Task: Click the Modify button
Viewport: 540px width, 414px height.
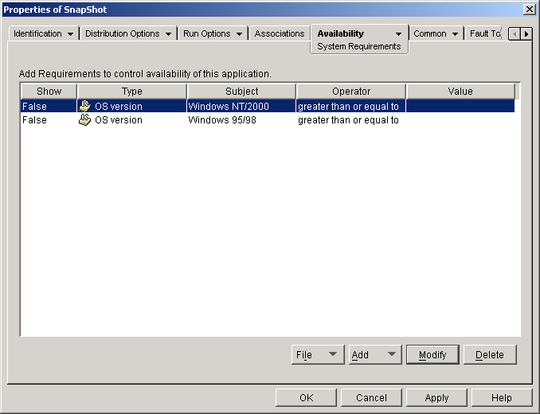Action: [x=432, y=354]
